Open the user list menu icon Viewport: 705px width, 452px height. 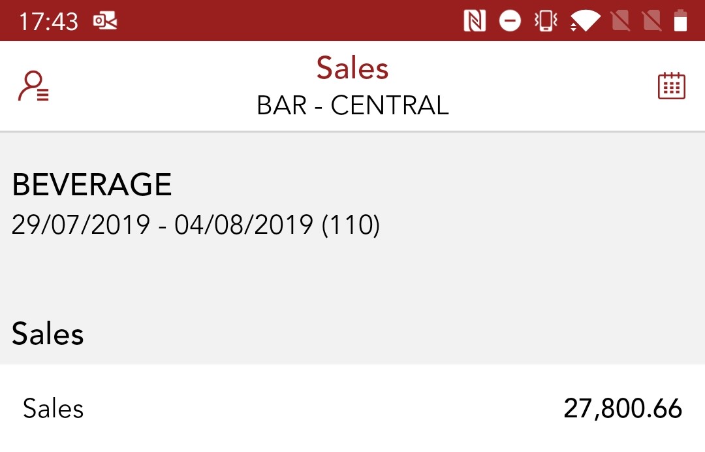click(34, 87)
